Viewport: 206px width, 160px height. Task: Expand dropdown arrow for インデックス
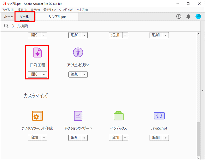[x=125, y=138]
